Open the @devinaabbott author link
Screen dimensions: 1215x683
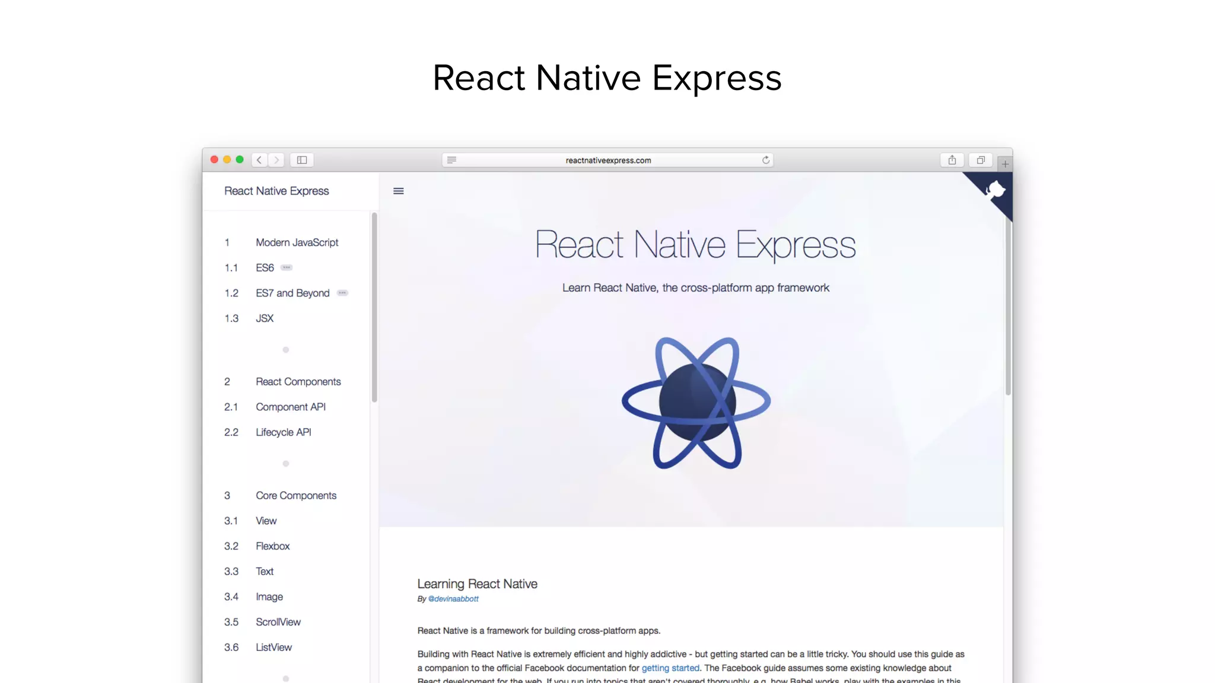[453, 599]
